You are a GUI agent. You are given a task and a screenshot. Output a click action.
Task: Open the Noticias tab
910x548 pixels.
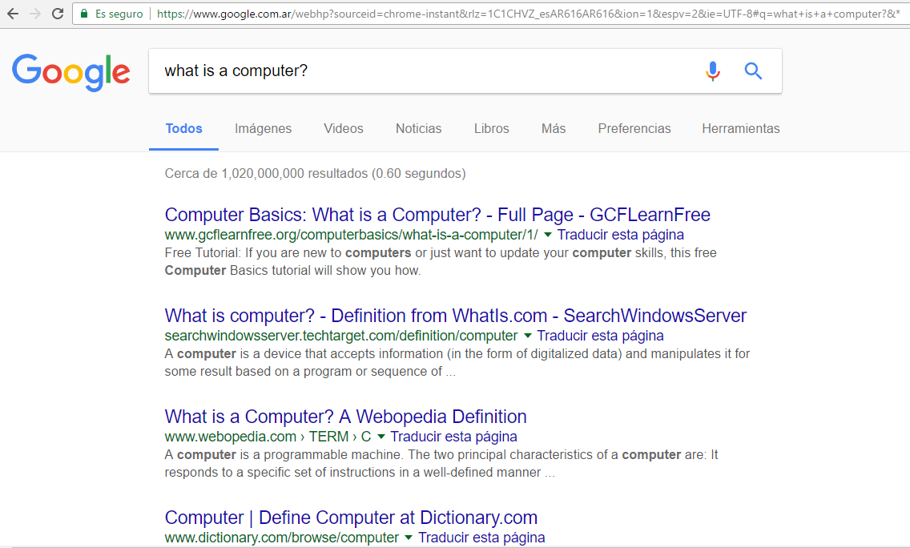coord(418,129)
